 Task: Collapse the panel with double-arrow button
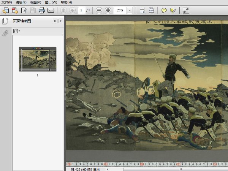tap(55, 21)
